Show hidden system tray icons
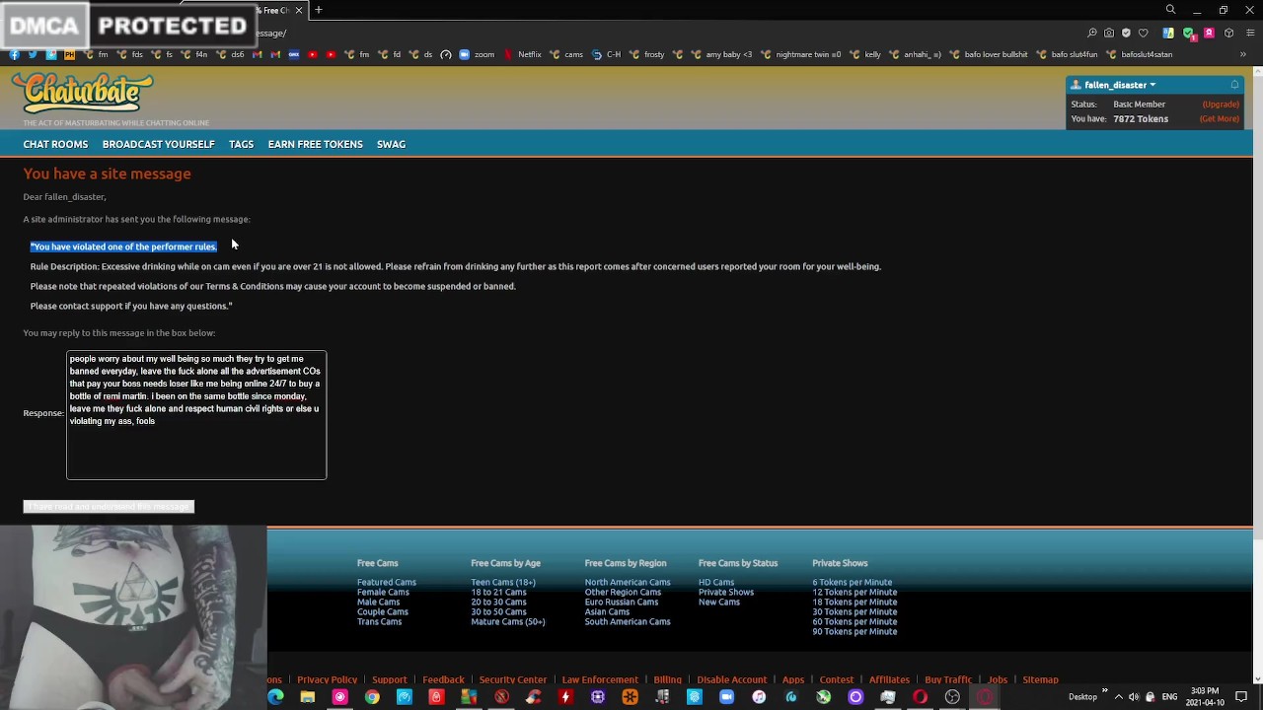The height and width of the screenshot is (710, 1263). point(1118,697)
